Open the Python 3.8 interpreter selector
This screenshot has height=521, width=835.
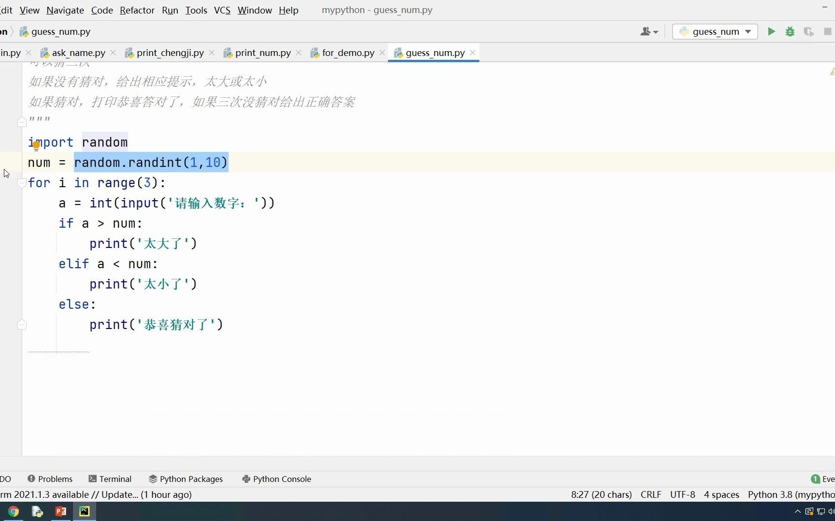point(791,494)
